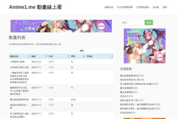This screenshot has width=178, height=119.
Task: Open recent update 幻想水滸傳 [01]
Action: click(128, 113)
